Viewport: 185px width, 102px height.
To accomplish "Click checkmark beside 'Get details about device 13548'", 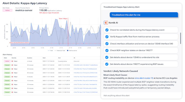I will coord(107,57).
